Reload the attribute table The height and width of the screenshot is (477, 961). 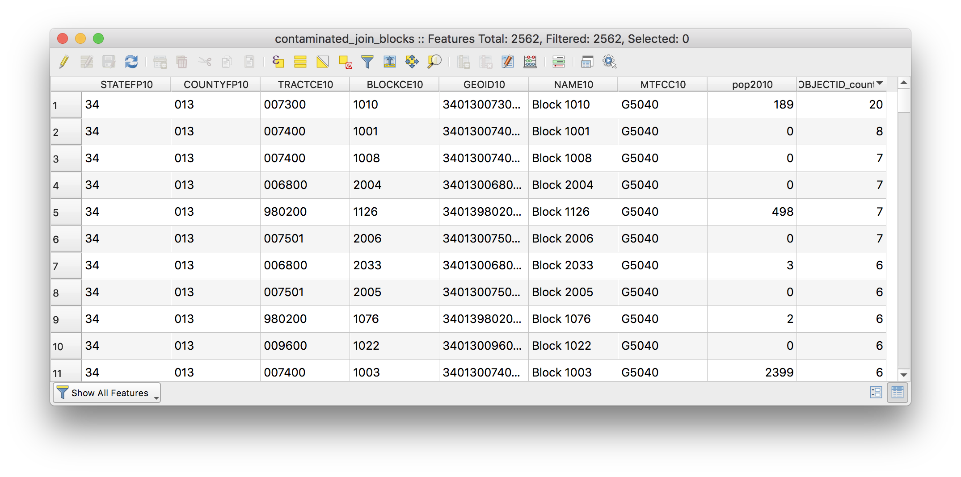pos(131,62)
